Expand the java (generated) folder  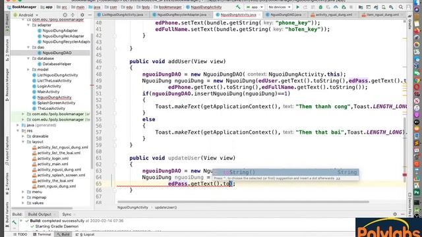point(18,125)
